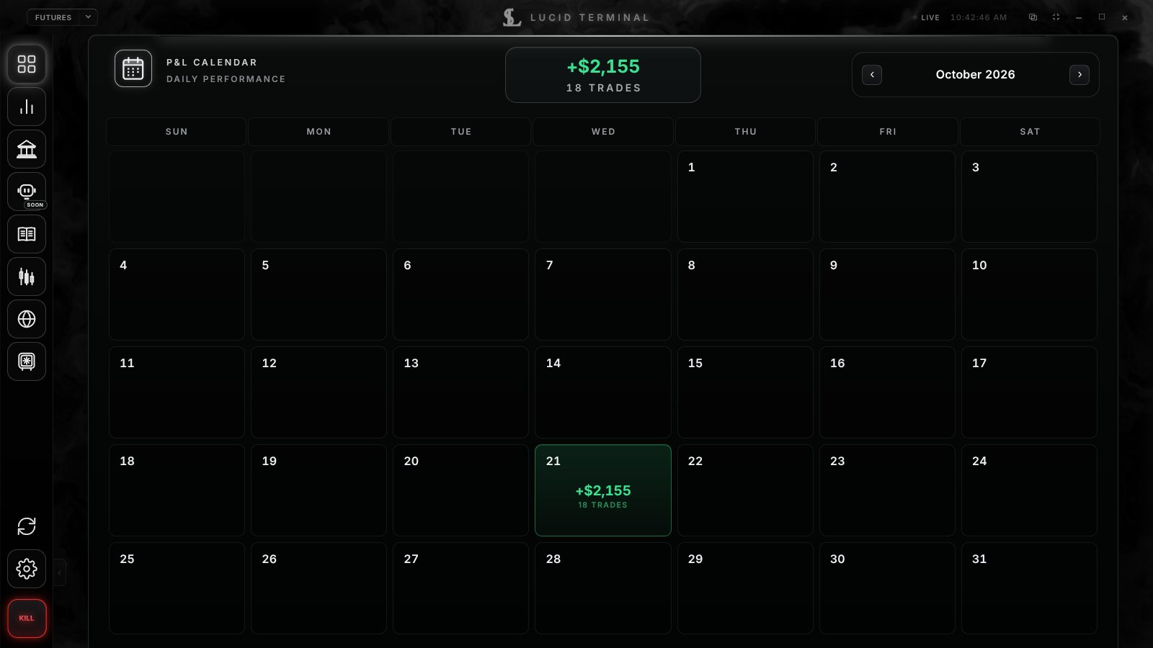Select the October 1 calendar cell
The width and height of the screenshot is (1153, 648).
[745, 197]
